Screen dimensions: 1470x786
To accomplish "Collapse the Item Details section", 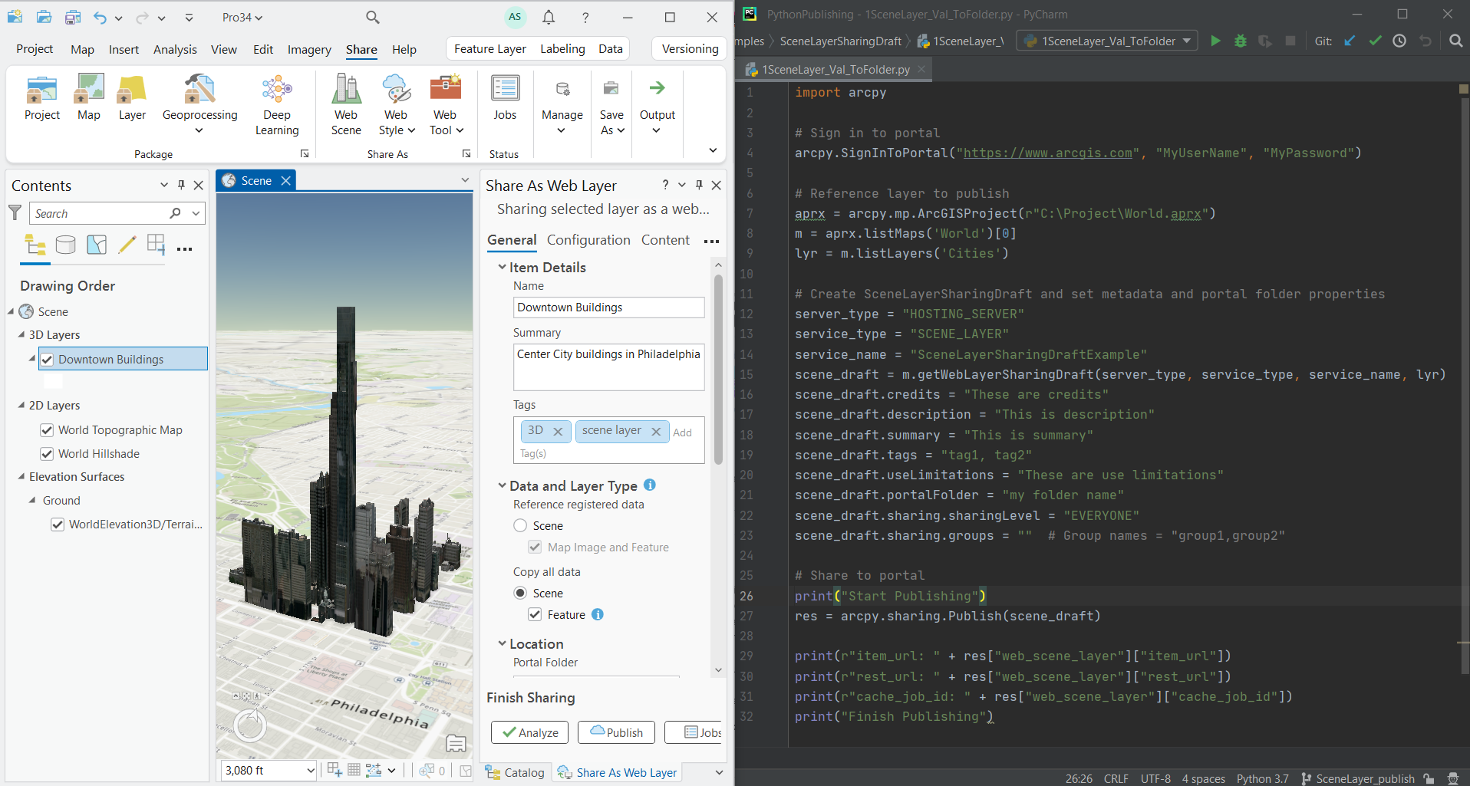I will pyautogui.click(x=502, y=267).
